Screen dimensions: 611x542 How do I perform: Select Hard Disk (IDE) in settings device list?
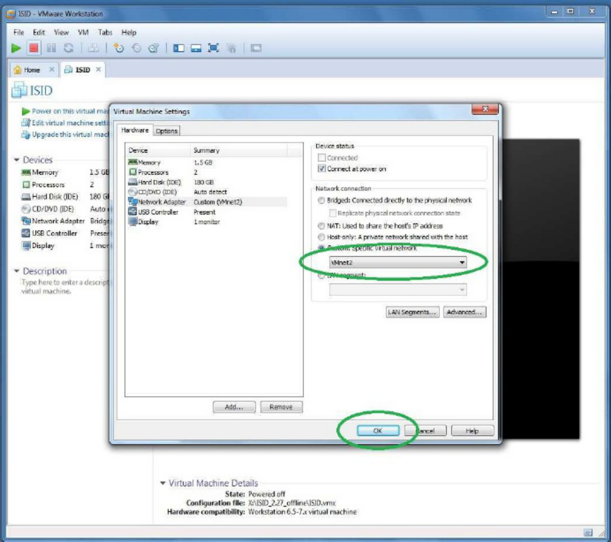tap(207, 182)
